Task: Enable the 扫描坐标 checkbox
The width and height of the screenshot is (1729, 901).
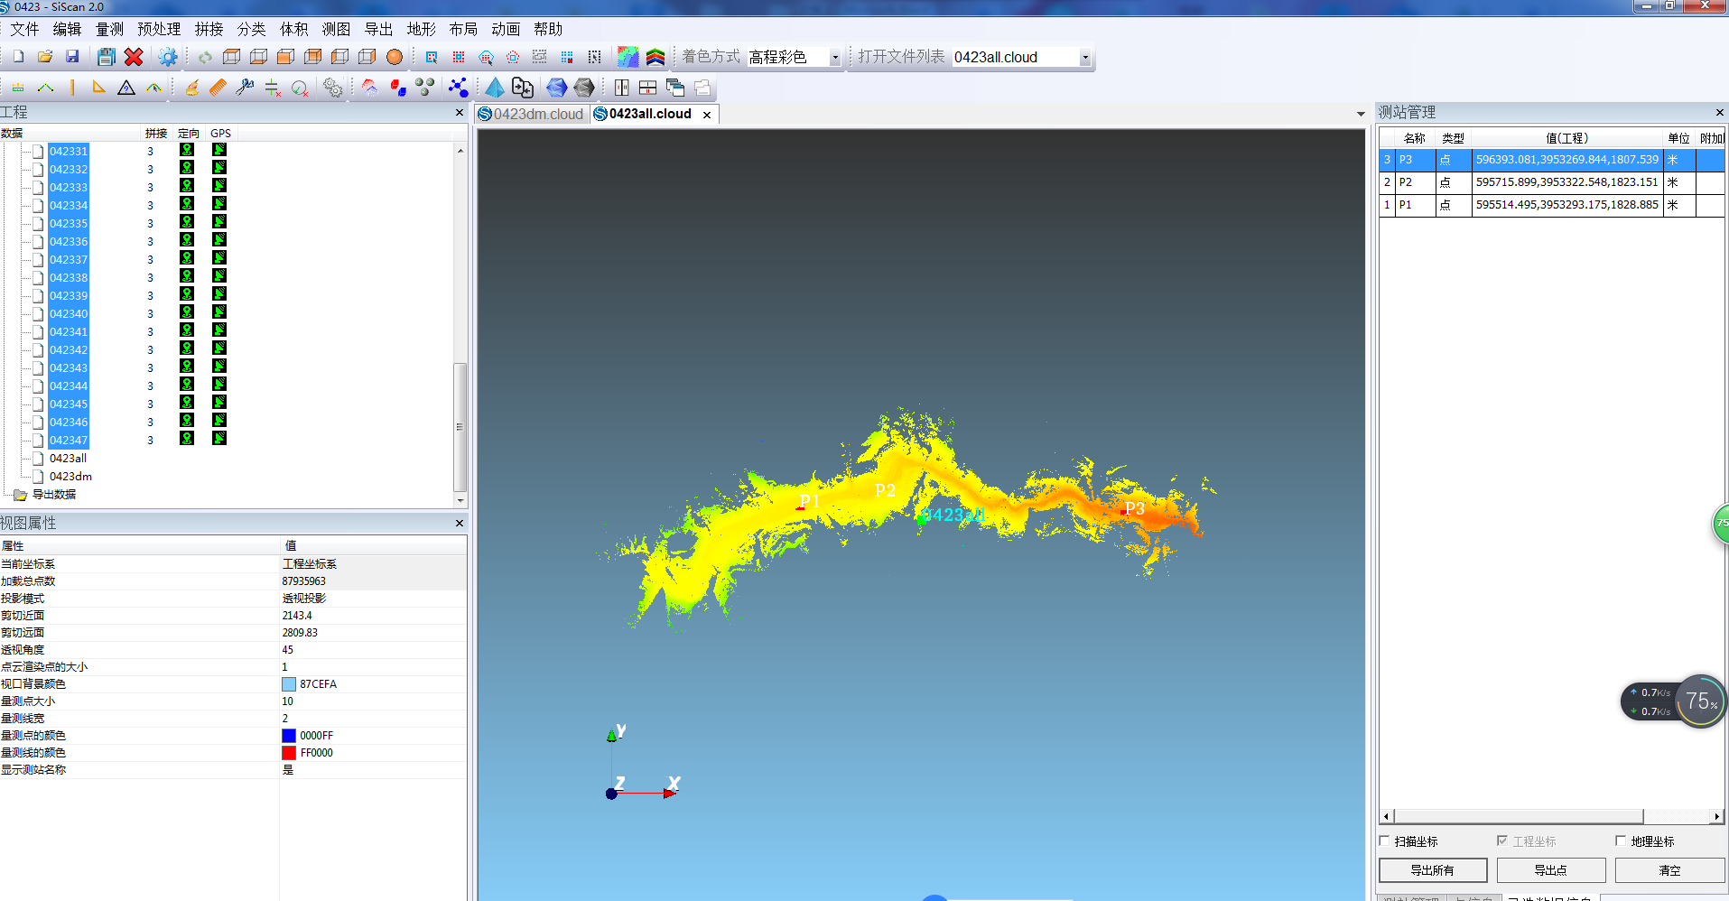Action: pyautogui.click(x=1385, y=841)
